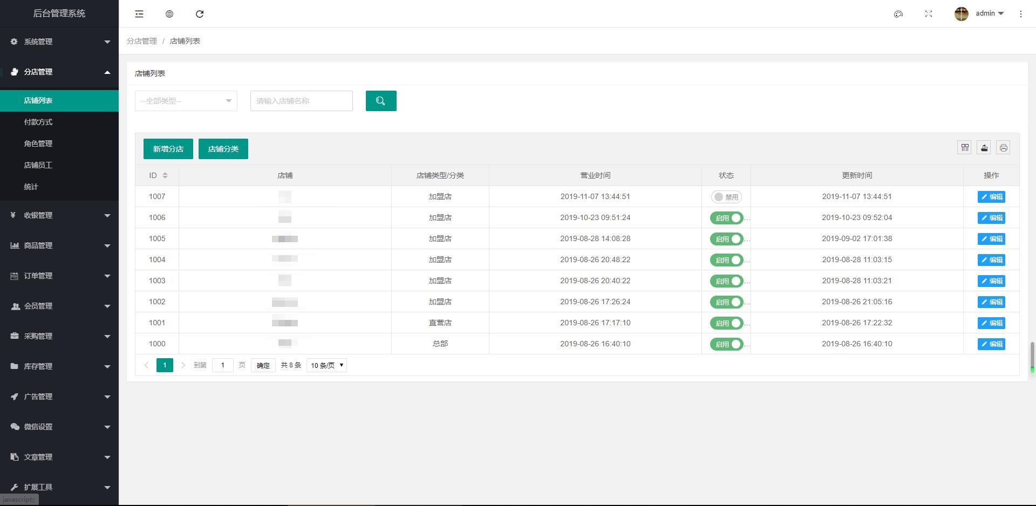The height and width of the screenshot is (506, 1036).
Task: Open 角色管理 in the sidebar
Action: click(x=59, y=143)
